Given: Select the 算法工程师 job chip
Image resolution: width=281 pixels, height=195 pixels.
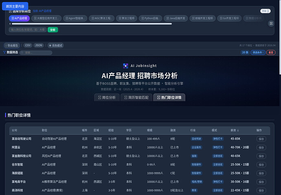Looking at the screenshot, I should pos(127,18).
